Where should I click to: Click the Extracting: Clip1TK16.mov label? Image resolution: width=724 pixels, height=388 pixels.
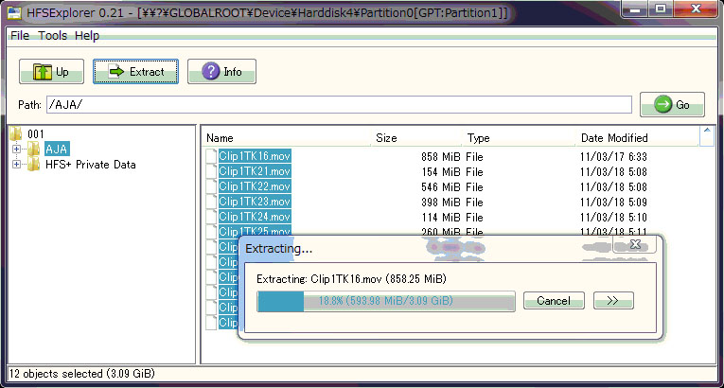pyautogui.click(x=351, y=279)
